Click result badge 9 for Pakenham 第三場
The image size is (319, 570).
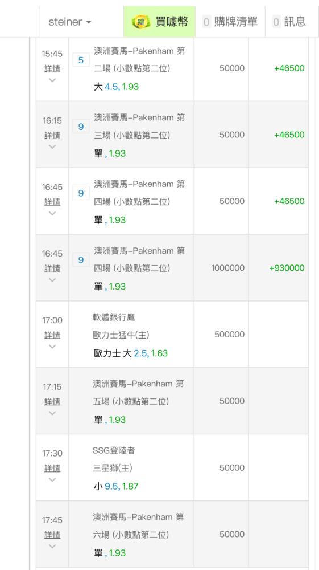[81, 127]
